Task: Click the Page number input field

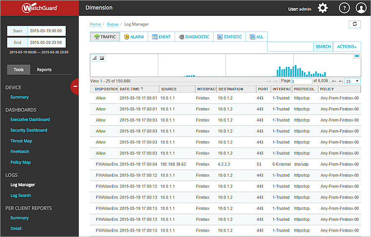Action: (301, 81)
